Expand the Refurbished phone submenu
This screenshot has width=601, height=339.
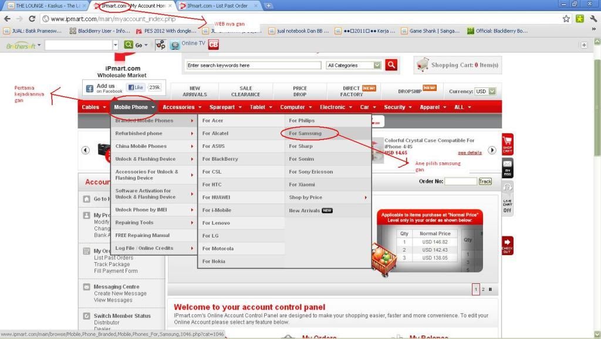(x=192, y=133)
